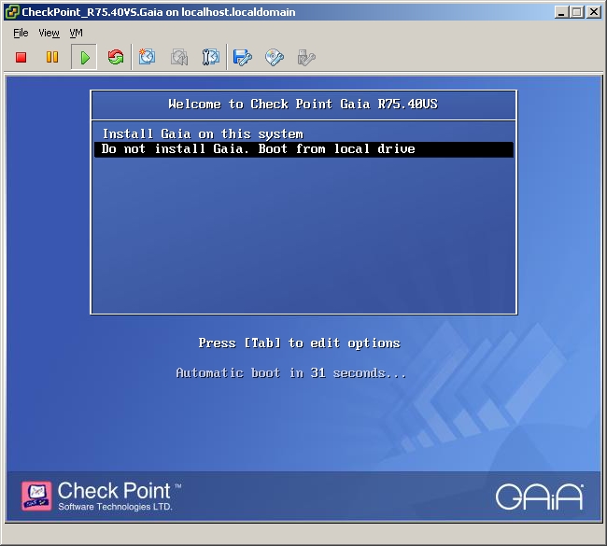This screenshot has width=607, height=546.
Task: Click the GAiA logo in the bottom banner
Action: coord(540,497)
